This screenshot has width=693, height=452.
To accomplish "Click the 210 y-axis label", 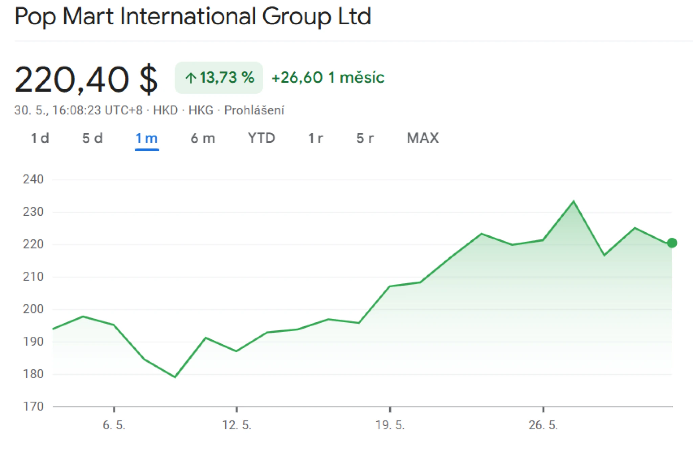I will click(x=33, y=277).
